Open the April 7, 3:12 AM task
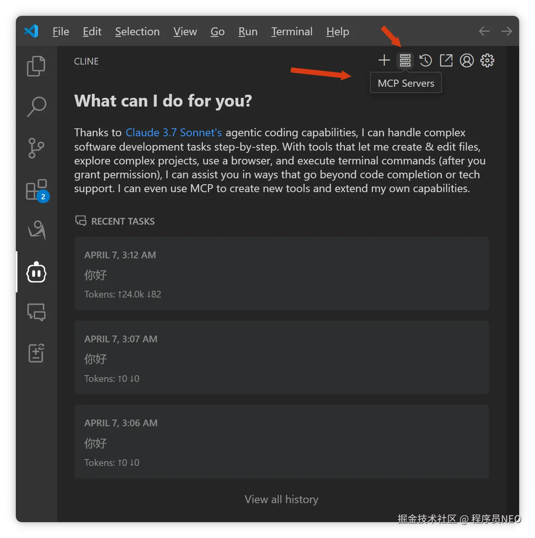The width and height of the screenshot is (535, 538). (282, 273)
